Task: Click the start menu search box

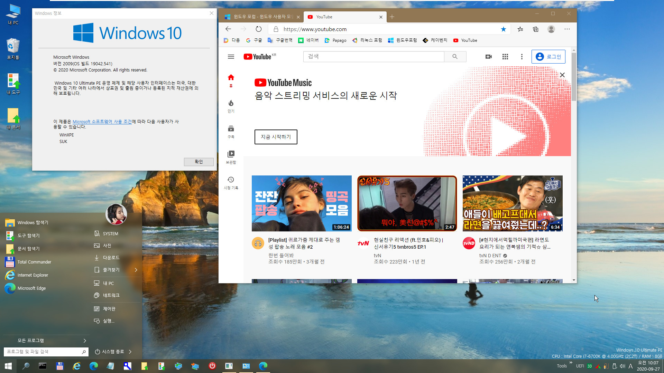Action: tap(46, 352)
